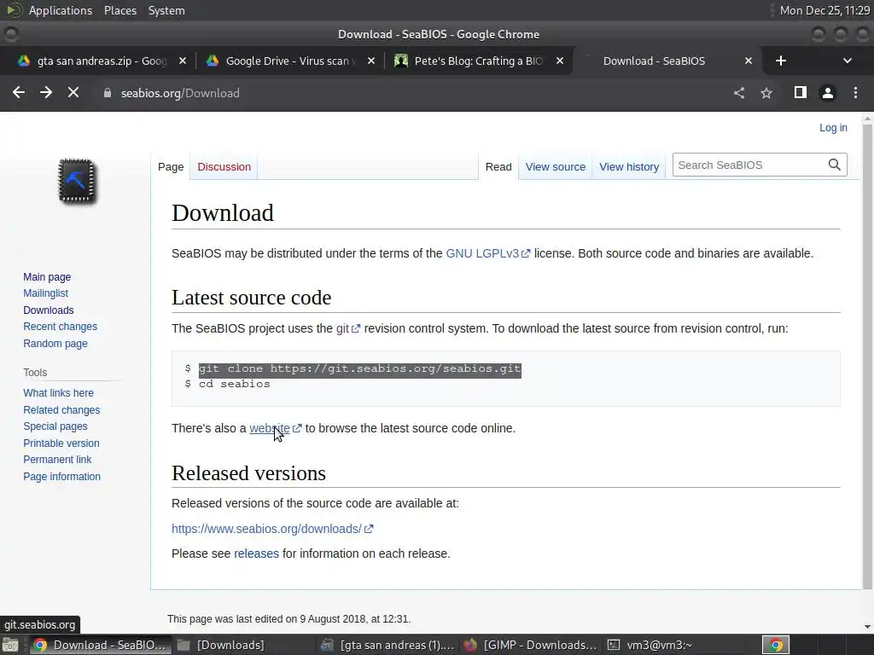Open the Chrome three-dot menu
Image resolution: width=874 pixels, height=655 pixels.
[855, 93]
